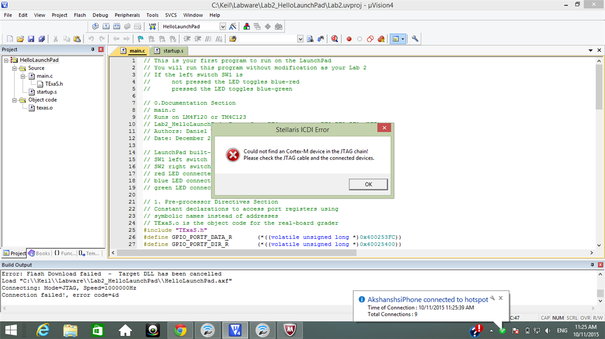The height and width of the screenshot is (339, 605).
Task: Click the New file toolbar icon
Action: 10,39
